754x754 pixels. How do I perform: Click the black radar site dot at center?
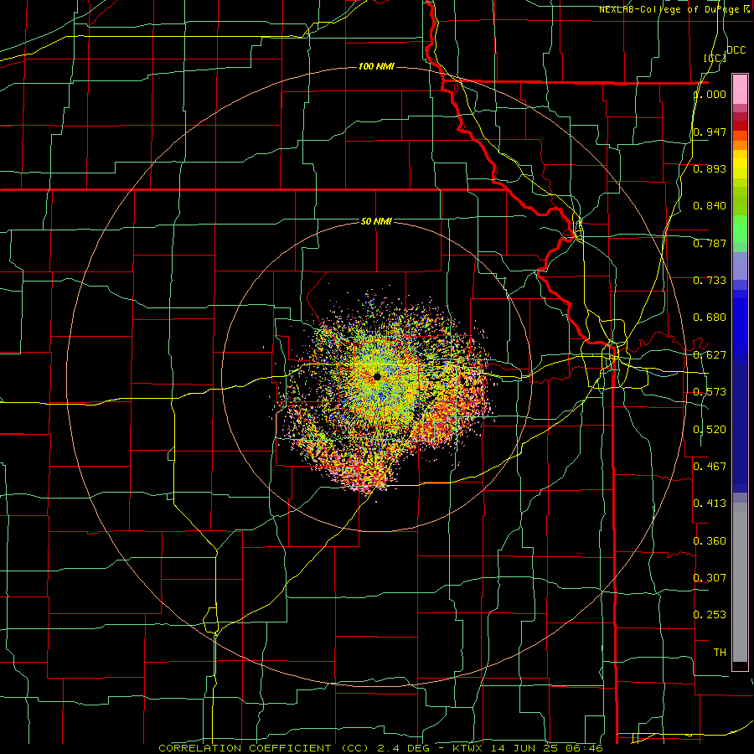tap(377, 376)
